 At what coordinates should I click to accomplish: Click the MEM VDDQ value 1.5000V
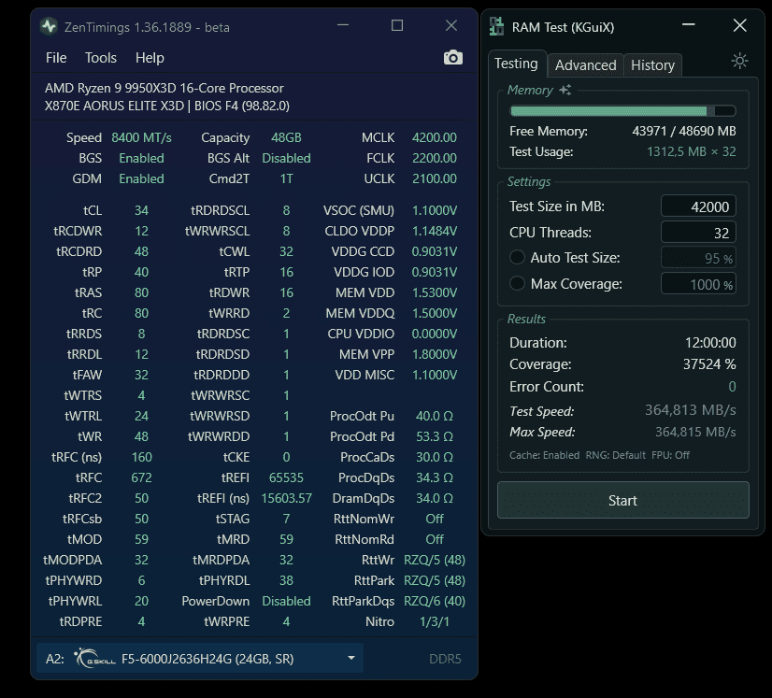tap(435, 314)
